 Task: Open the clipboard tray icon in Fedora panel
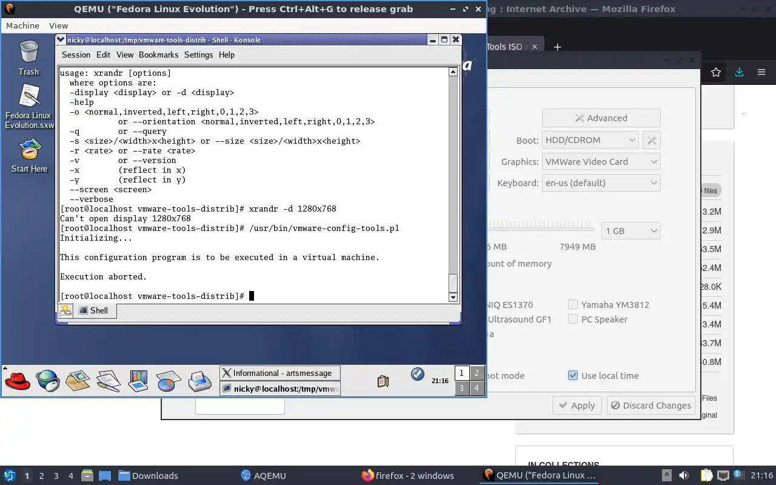tap(383, 381)
